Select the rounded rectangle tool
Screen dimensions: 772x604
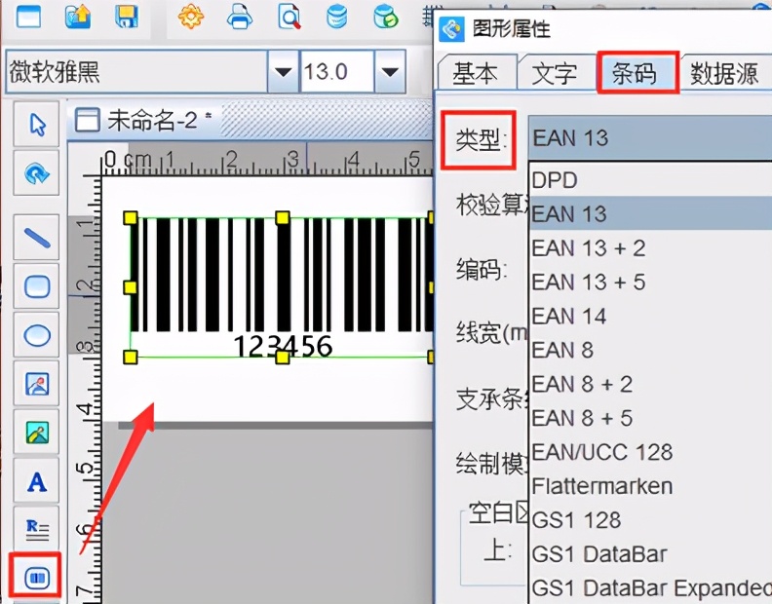click(37, 286)
